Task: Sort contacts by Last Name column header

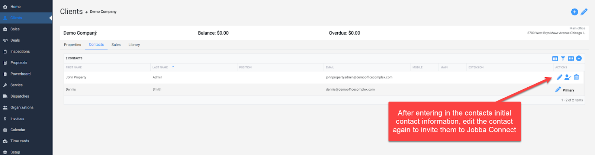Action: coord(160,67)
